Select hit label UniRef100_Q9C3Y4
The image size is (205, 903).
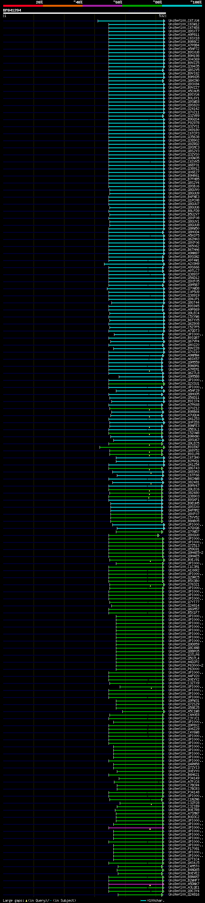[x=184, y=891]
